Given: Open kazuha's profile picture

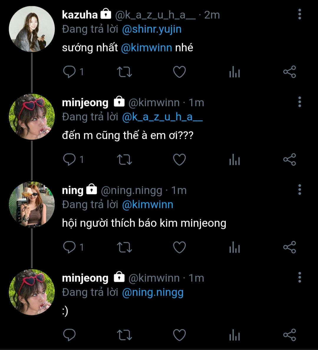Looking at the screenshot, I should click(32, 29).
